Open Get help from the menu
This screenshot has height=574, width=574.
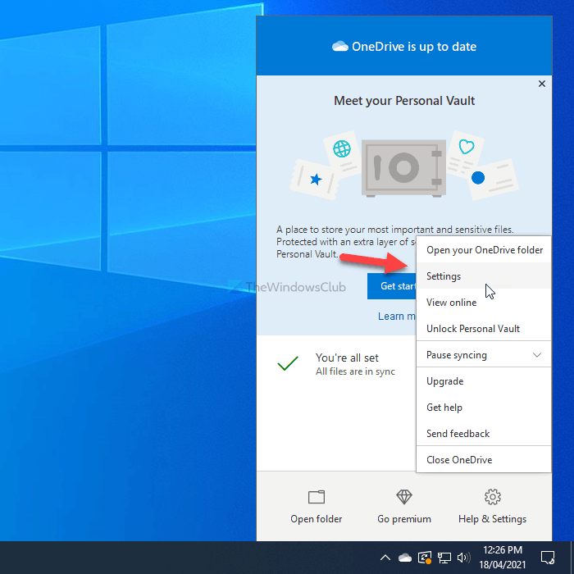444,408
